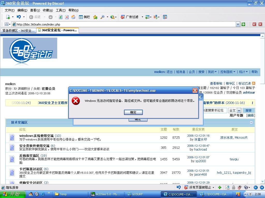The height and width of the screenshot is (198, 265).
Task: Open the 全文 search scope dropdown
Action: [x=239, y=110]
